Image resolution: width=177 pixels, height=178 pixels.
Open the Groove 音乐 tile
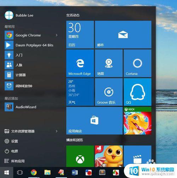(x=109, y=92)
